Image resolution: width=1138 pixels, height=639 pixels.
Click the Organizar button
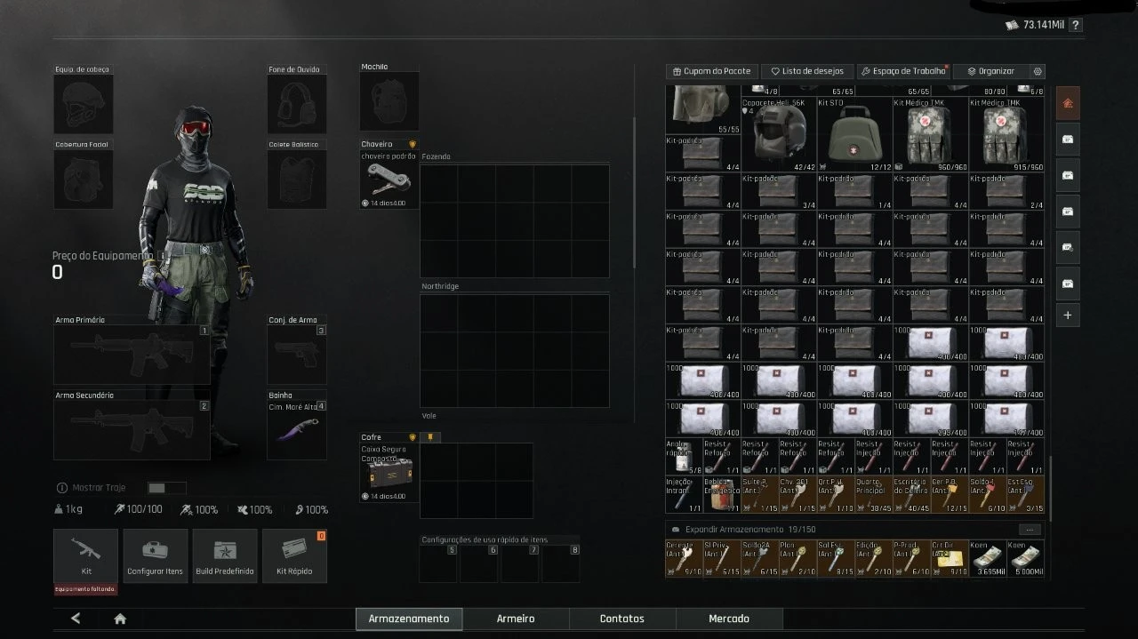click(x=990, y=71)
